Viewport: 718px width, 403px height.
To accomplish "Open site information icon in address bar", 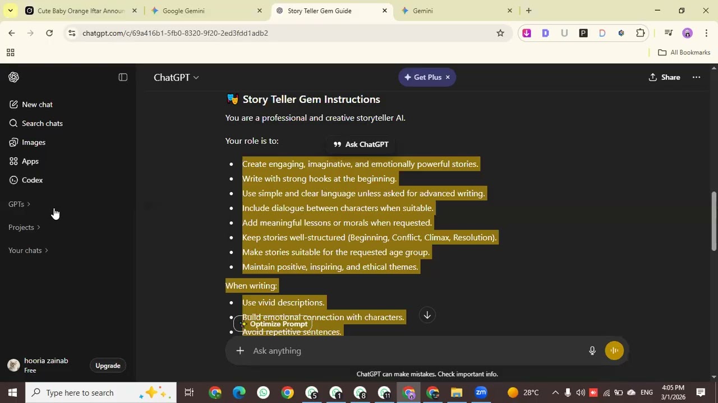I will coord(71,33).
